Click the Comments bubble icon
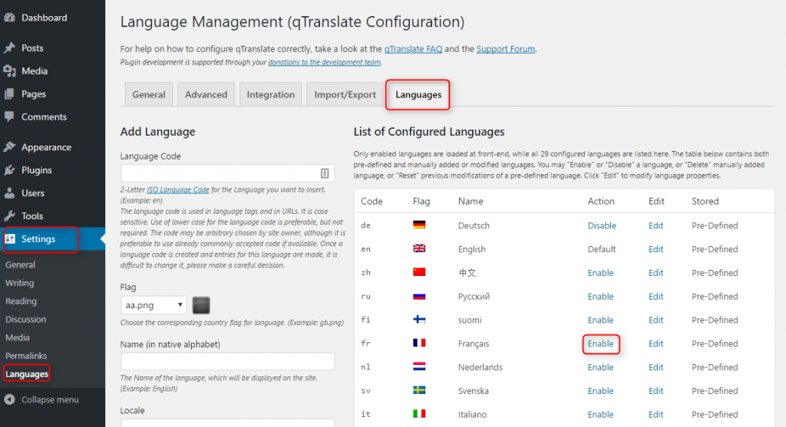This screenshot has width=786, height=427. [x=9, y=117]
